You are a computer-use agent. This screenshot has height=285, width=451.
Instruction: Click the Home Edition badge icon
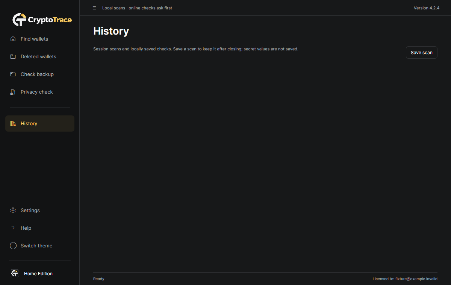coord(15,273)
